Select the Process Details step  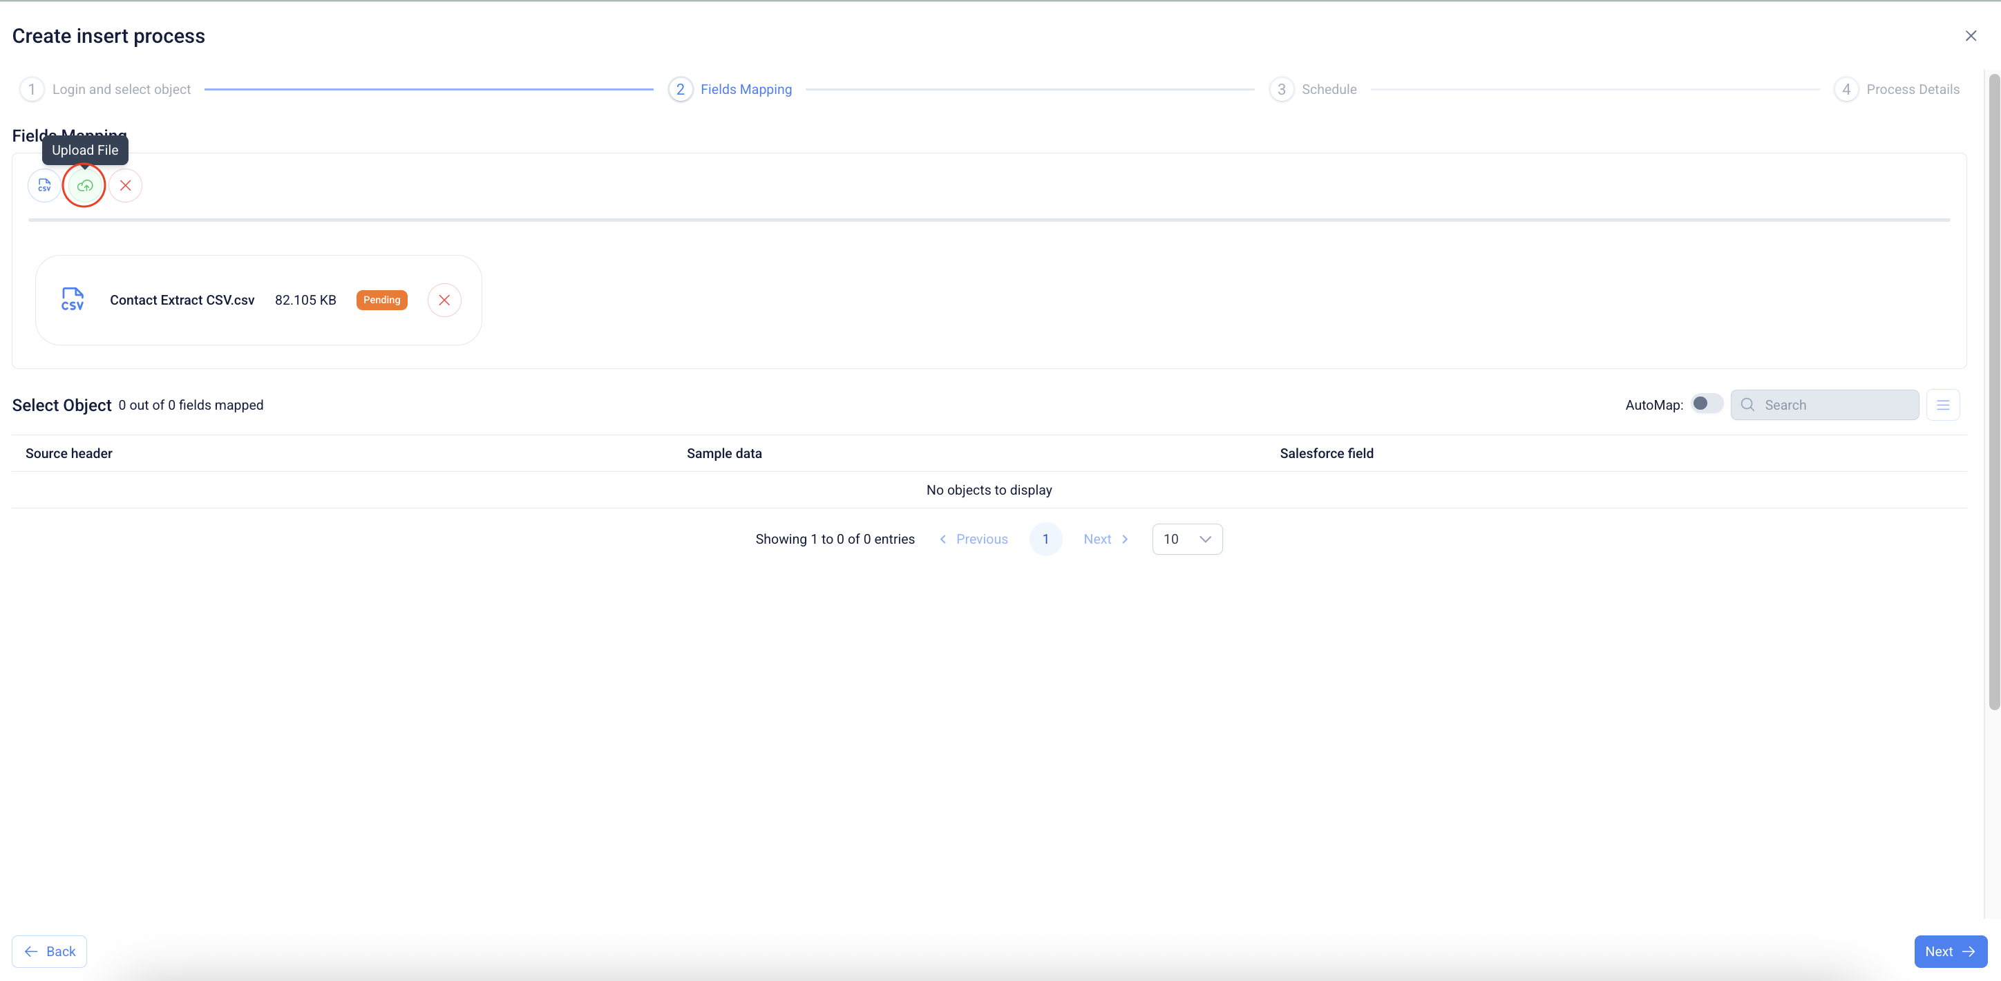tap(1912, 89)
